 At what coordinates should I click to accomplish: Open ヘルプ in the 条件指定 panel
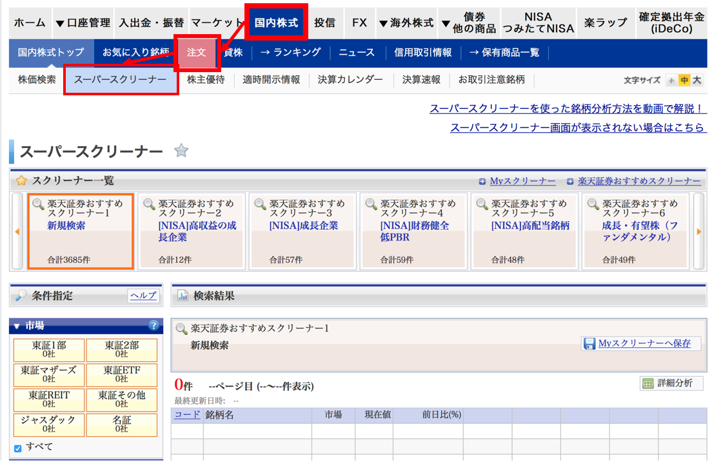pyautogui.click(x=143, y=296)
